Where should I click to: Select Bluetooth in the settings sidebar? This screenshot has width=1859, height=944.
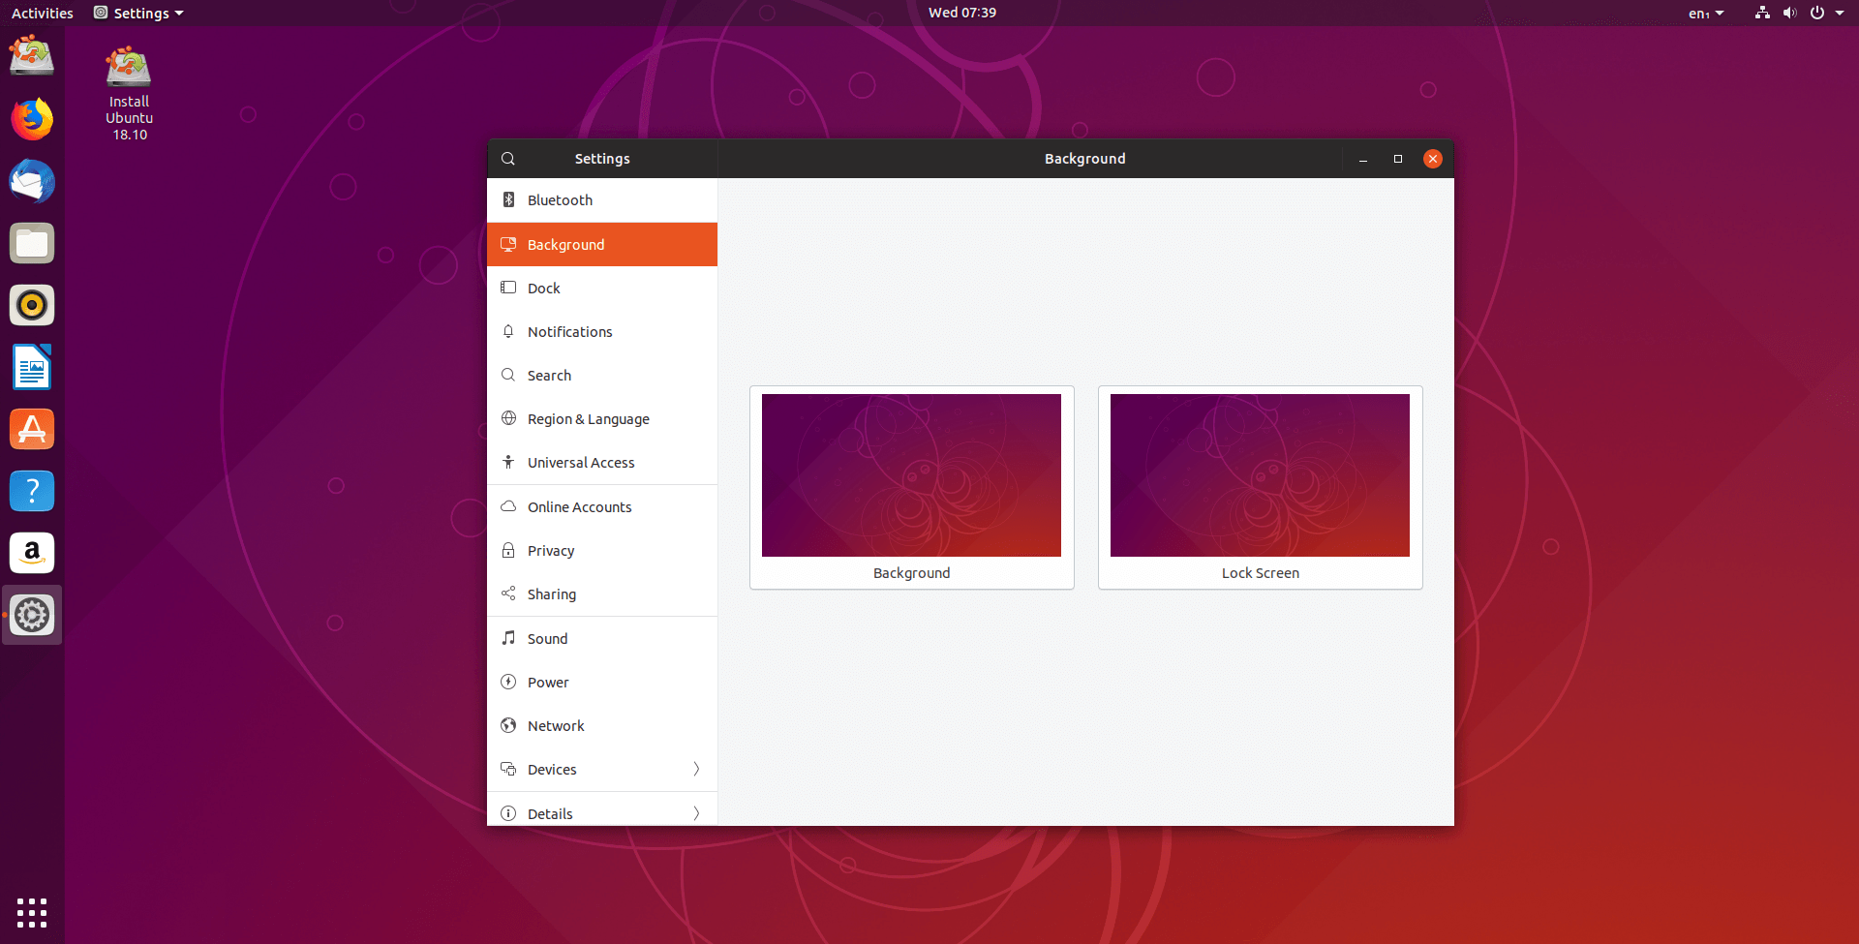tap(602, 199)
